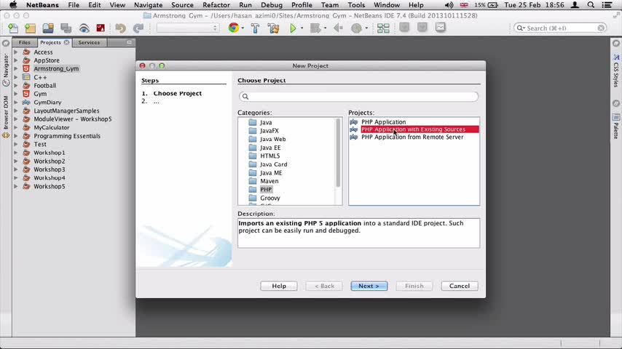Click the IDE search field
622x349 pixels.
(559, 28)
